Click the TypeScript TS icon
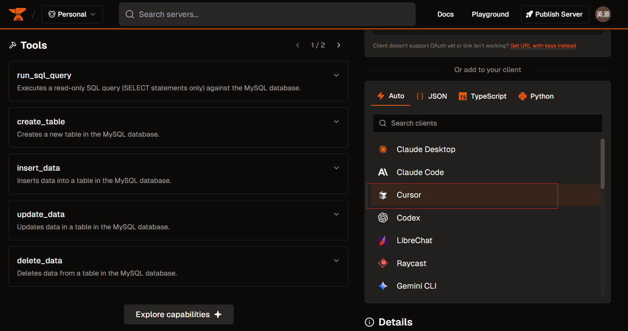 pyautogui.click(x=462, y=96)
